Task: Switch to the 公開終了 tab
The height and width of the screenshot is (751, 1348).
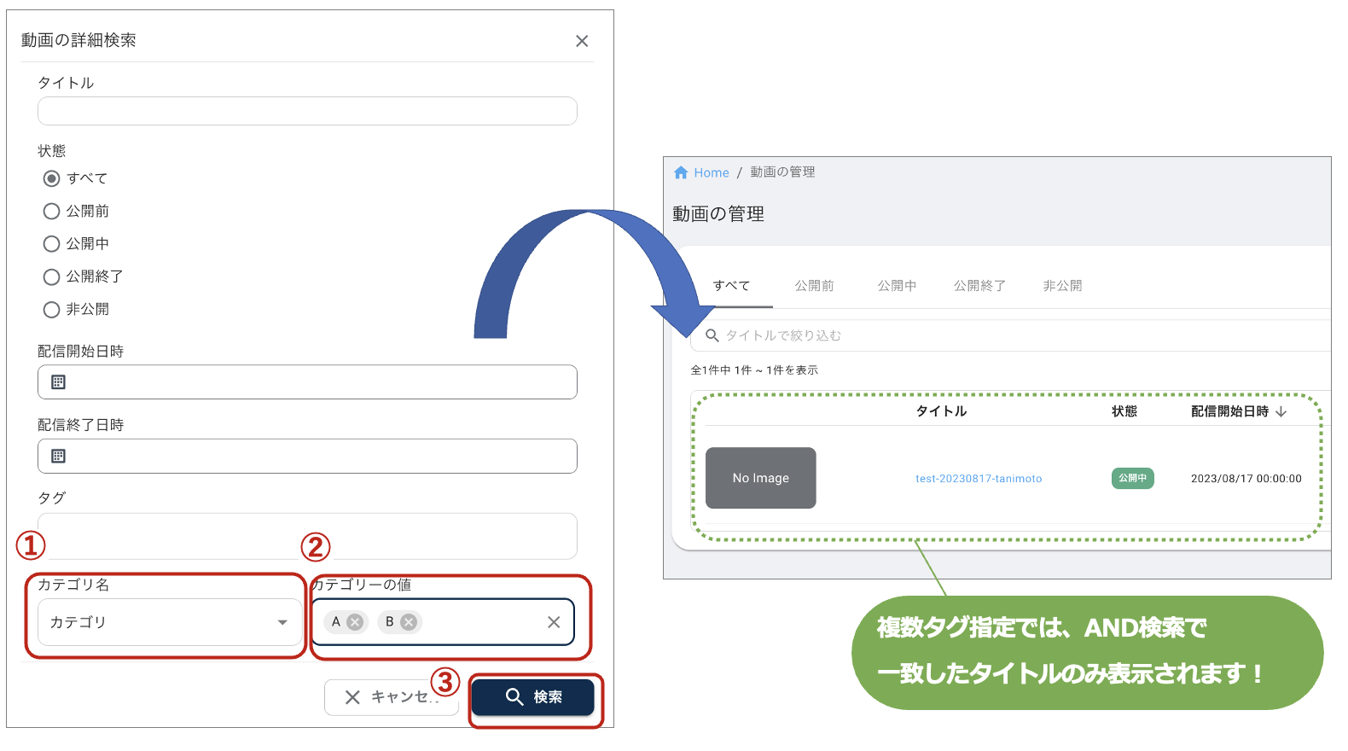Action: 979,286
